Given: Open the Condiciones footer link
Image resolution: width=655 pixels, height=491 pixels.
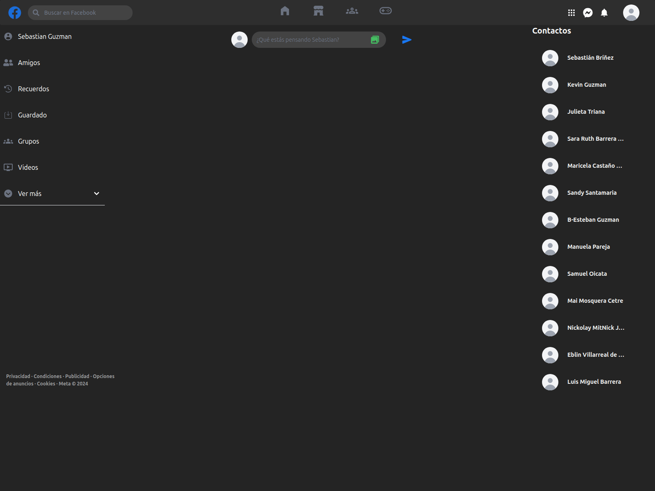Looking at the screenshot, I should (47, 376).
